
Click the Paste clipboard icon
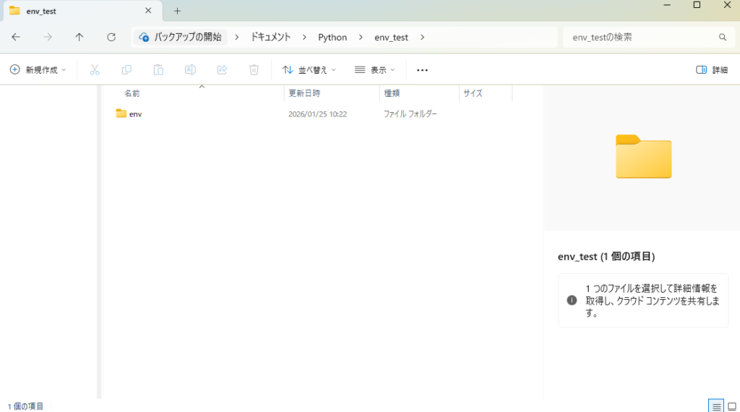click(x=158, y=70)
